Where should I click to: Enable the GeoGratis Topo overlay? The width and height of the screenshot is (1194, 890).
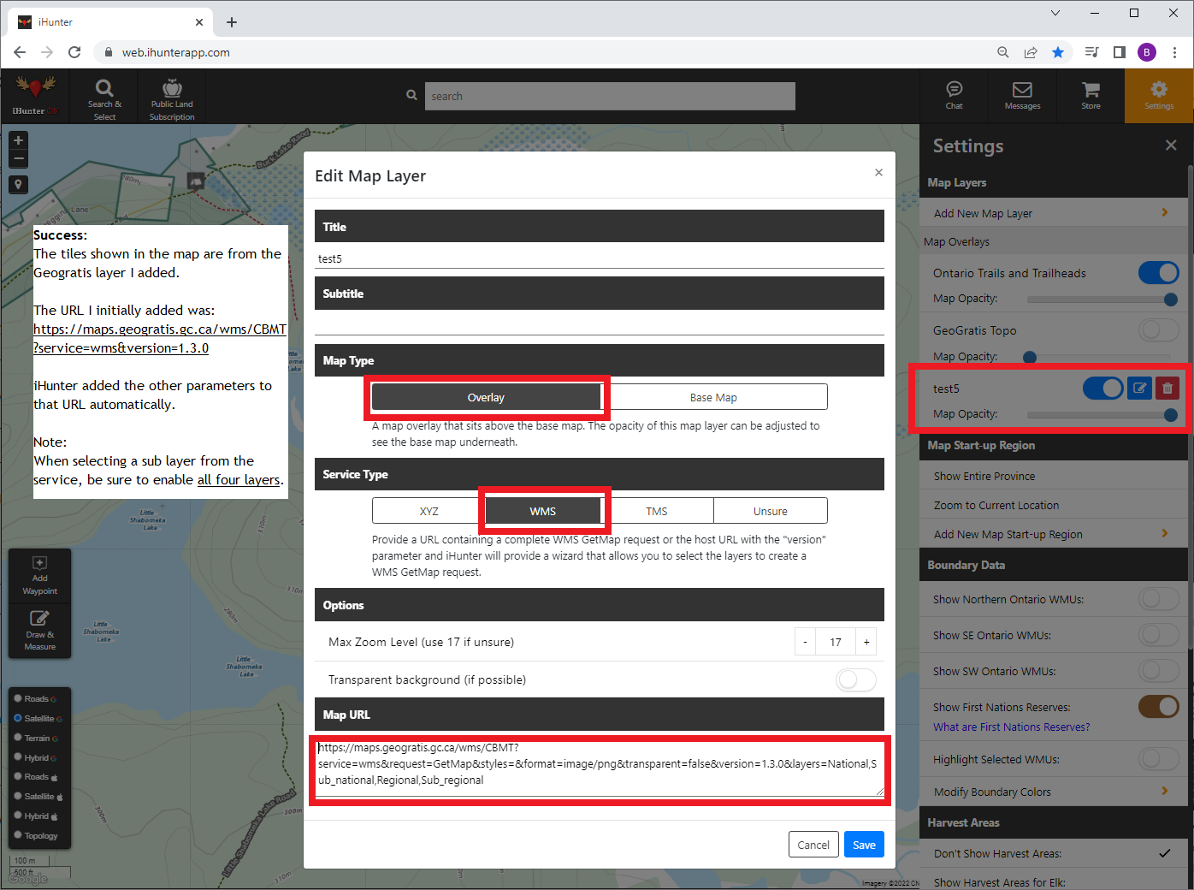click(x=1159, y=330)
